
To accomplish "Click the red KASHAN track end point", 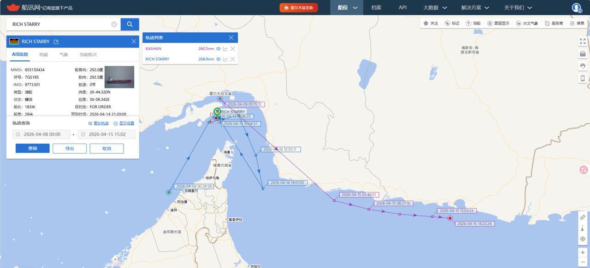I will 450,218.
